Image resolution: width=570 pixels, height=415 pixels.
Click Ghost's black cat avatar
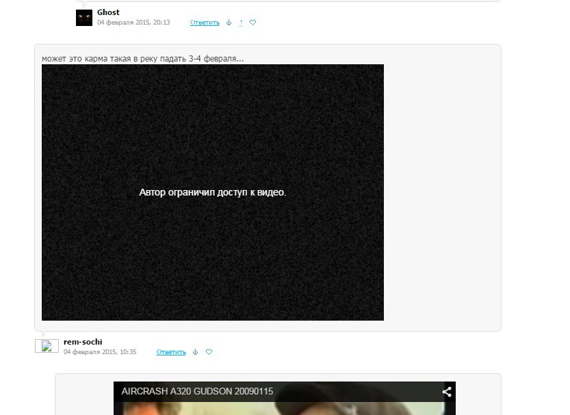point(83,18)
